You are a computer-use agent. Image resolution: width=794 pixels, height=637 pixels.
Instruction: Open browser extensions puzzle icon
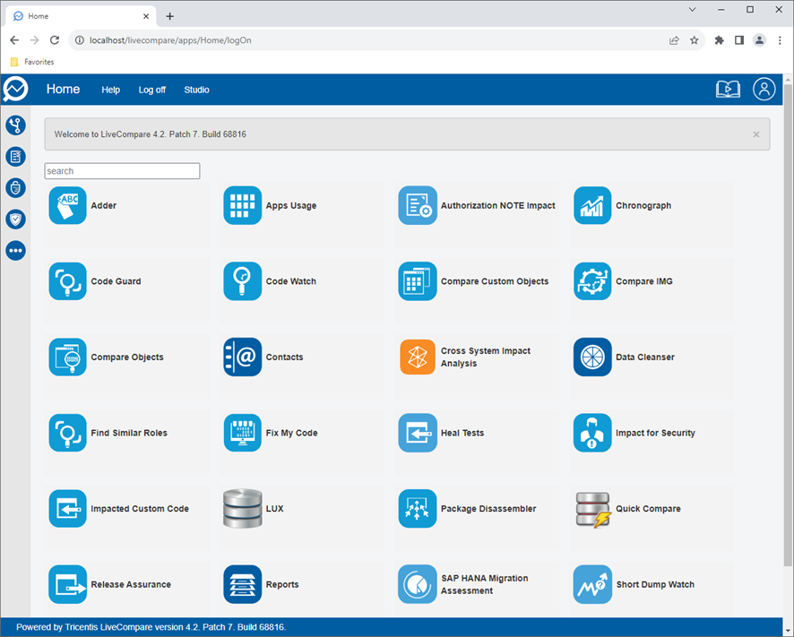(x=719, y=40)
